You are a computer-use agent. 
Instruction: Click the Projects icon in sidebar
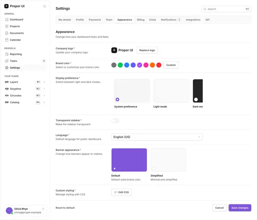(7, 26)
